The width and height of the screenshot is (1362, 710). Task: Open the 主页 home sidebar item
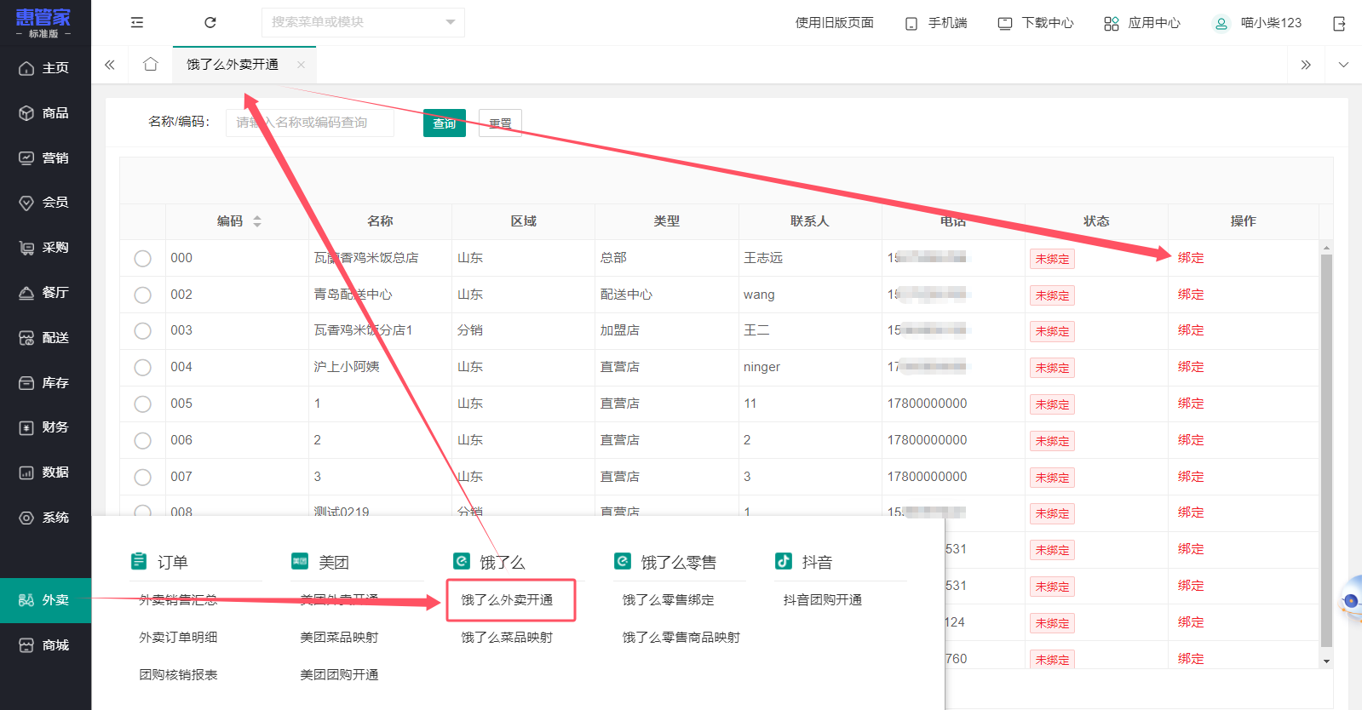(x=45, y=68)
